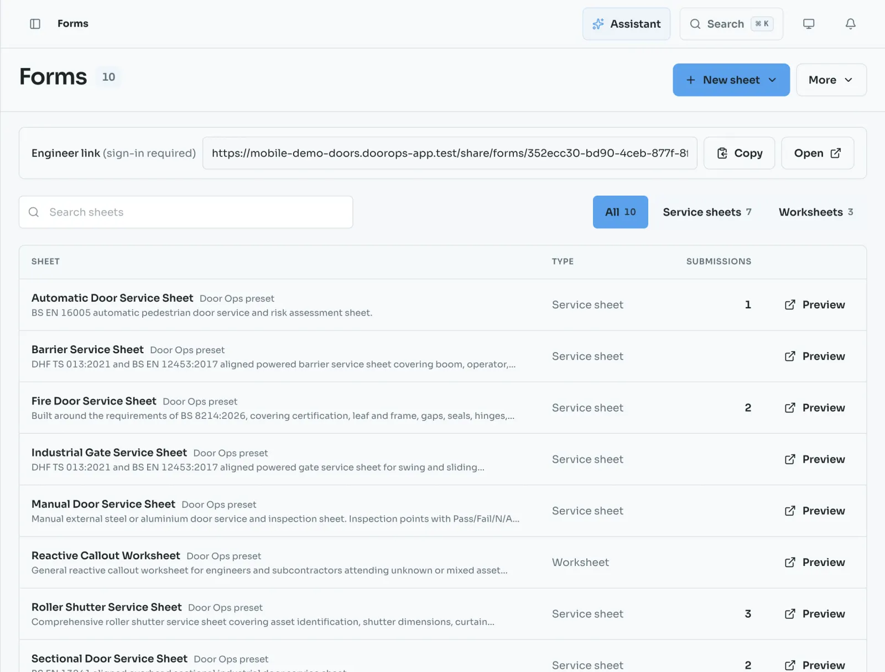
Task: Open Reactive Callout Worksheet title
Action: coord(106,555)
